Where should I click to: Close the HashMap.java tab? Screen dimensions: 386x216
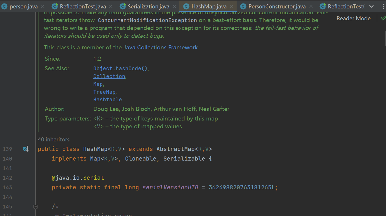coord(232,6)
